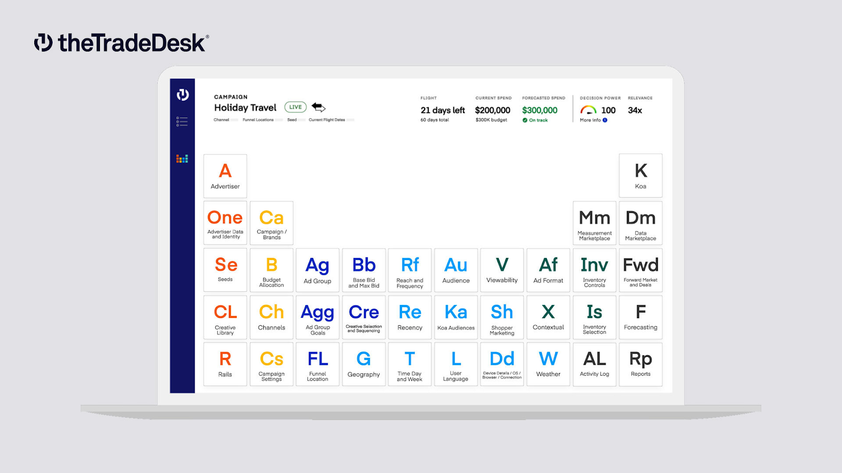Open Inventory Controls (Inv)

pyautogui.click(x=594, y=270)
